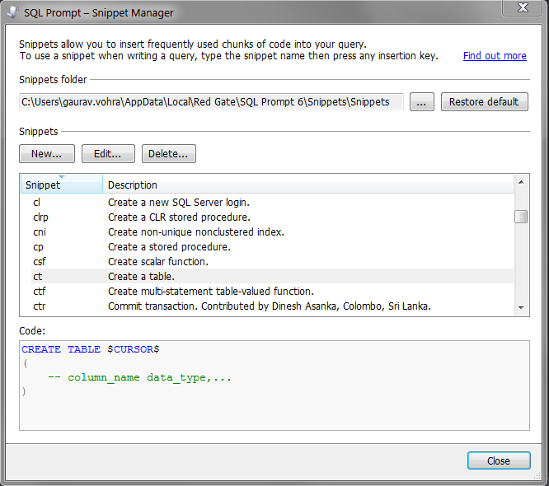
Task: Open the Find out more link
Action: point(495,56)
